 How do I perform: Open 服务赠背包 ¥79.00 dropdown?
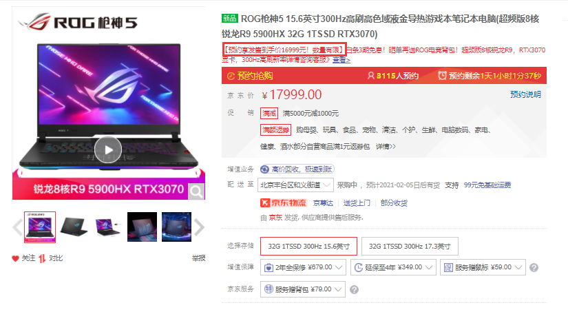click(x=303, y=289)
